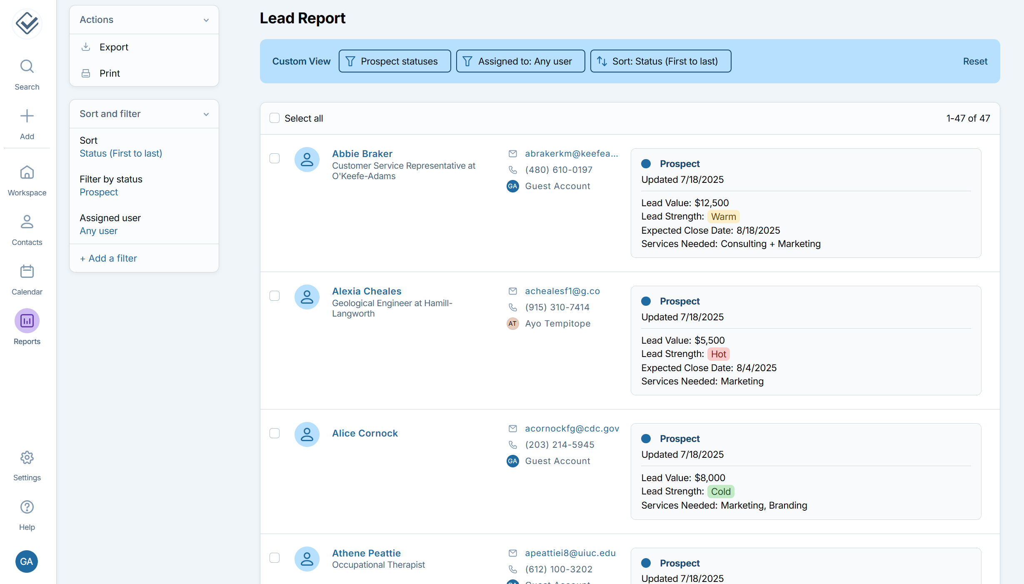Choose Export from Actions menu
The image size is (1024, 584).
pos(114,47)
